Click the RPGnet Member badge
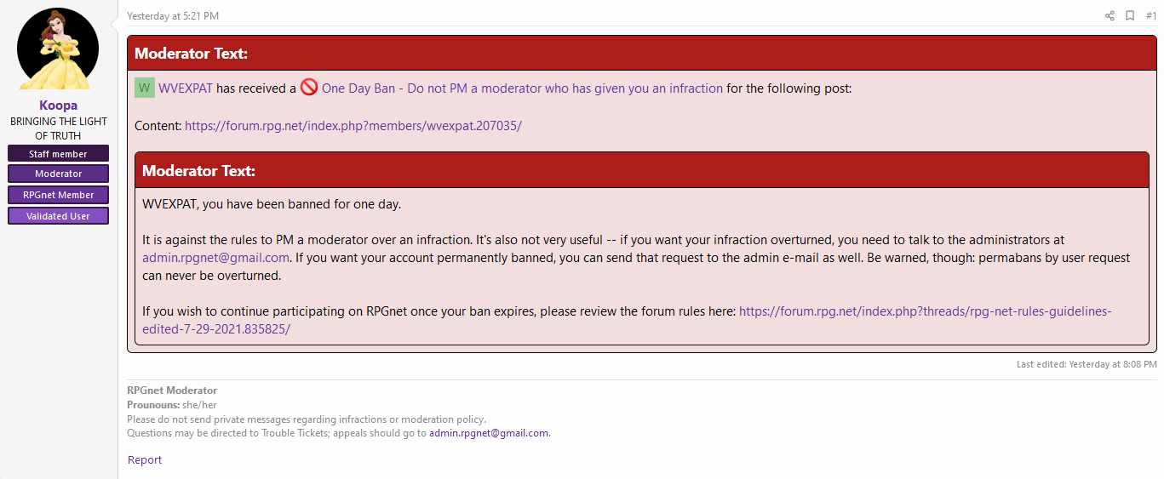 point(58,195)
